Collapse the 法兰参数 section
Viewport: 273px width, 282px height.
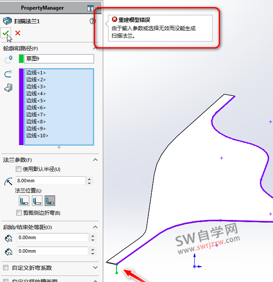point(95,160)
